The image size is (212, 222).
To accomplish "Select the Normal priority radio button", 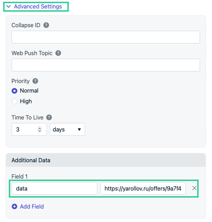I will point(14,91).
